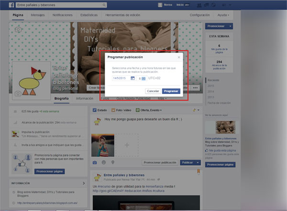The width and height of the screenshot is (287, 211).
Task: Select the Información tab
Action: point(85,98)
